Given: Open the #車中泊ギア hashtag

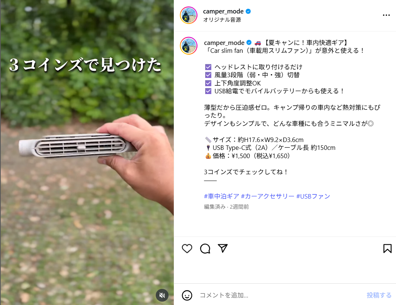Looking at the screenshot, I should (221, 196).
